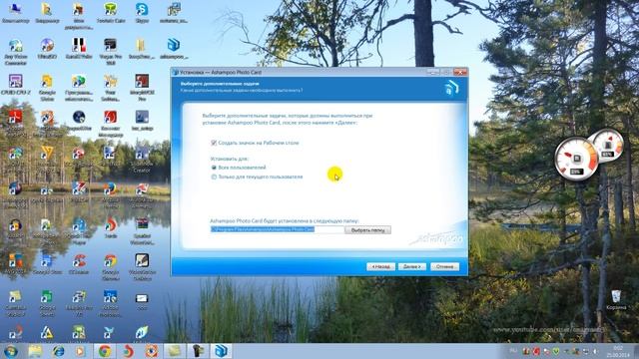Click the choose folder button in installer
Screen dimensions: 639x359
(367, 230)
